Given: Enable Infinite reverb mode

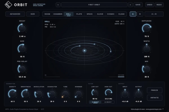Looking at the screenshot, I should click(x=154, y=98).
